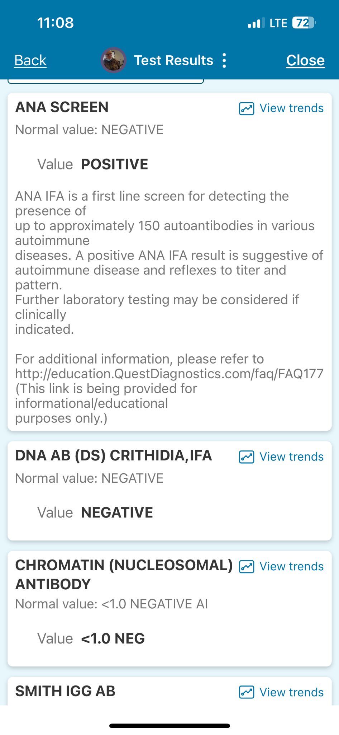
Task: Tap the battery level icon showing 72
Action: tap(304, 23)
